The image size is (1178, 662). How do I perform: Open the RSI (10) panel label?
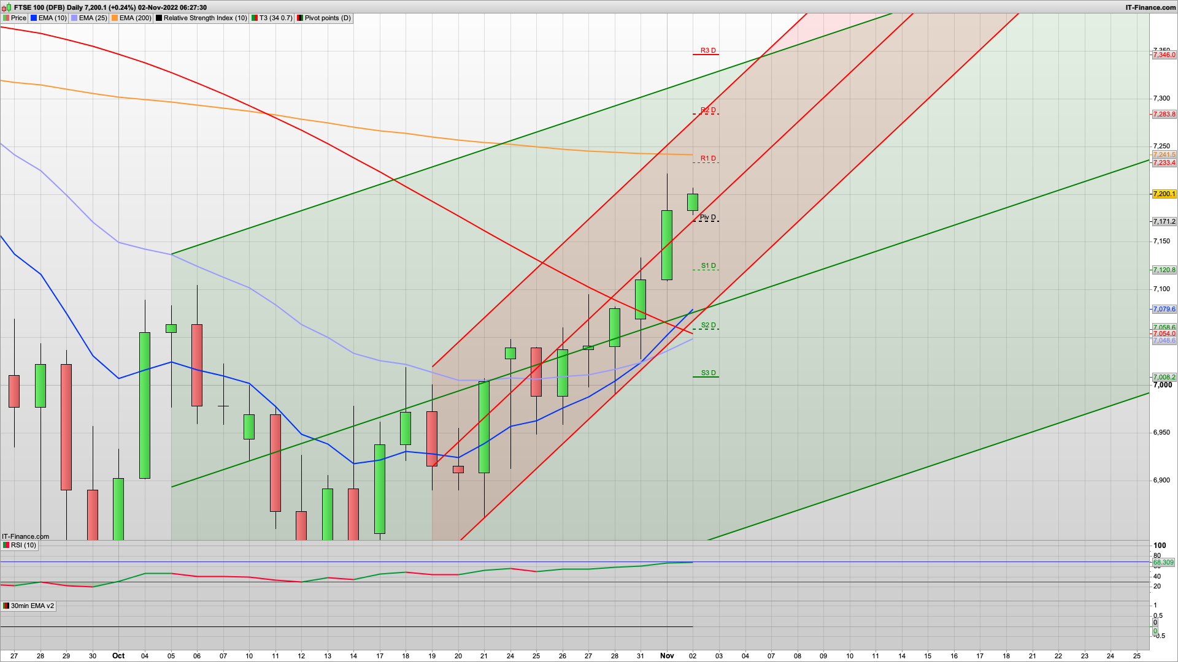pos(20,545)
